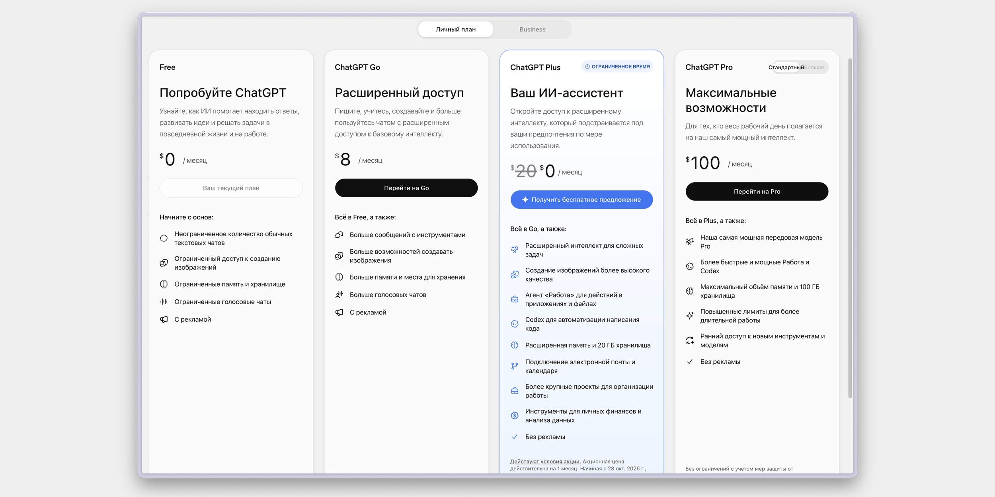This screenshot has width=995, height=497.
Task: Click the image icon beside Ограниченный доступ к созданию изображений
Action: click(x=164, y=263)
